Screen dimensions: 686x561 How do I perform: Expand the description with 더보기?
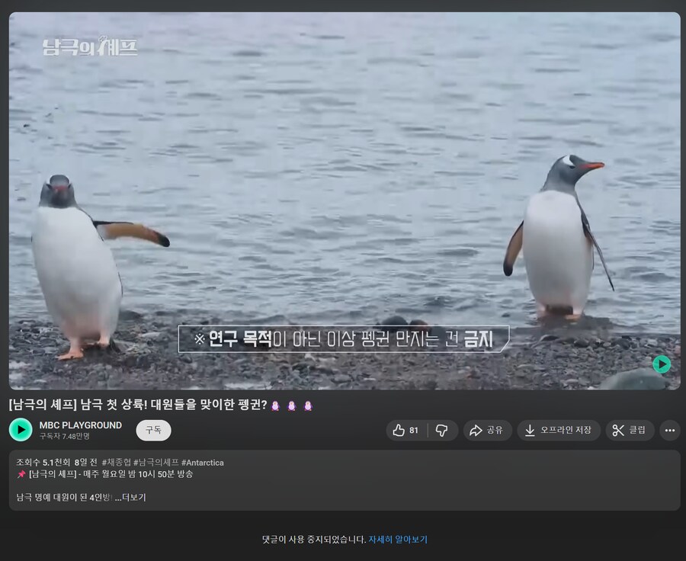133,497
